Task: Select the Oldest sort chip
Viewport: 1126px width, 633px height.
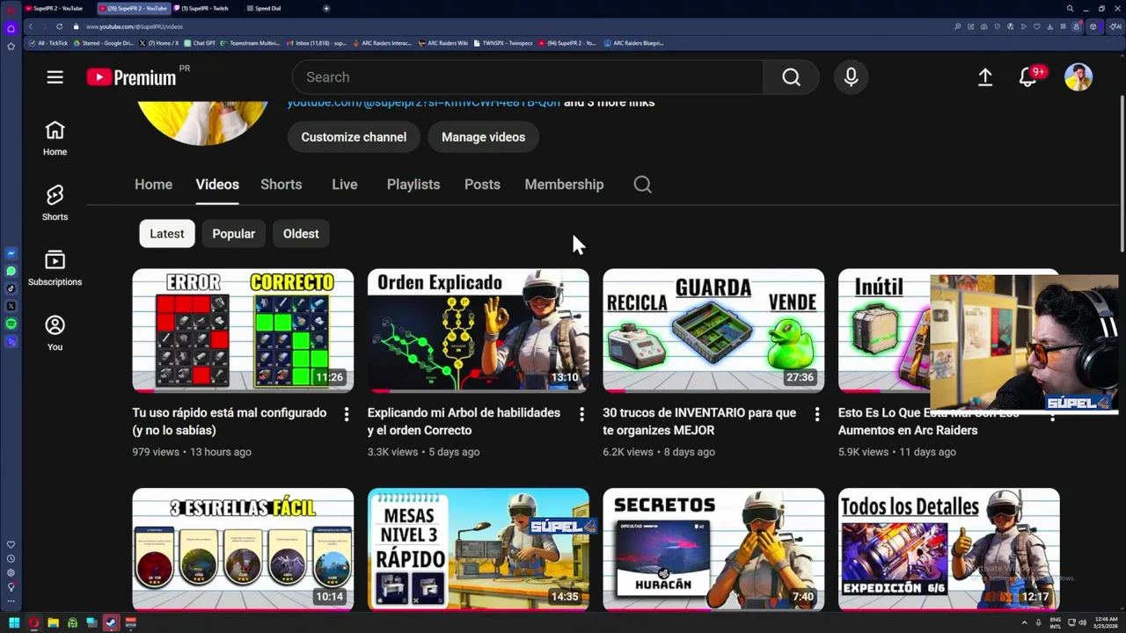Action: coord(301,234)
